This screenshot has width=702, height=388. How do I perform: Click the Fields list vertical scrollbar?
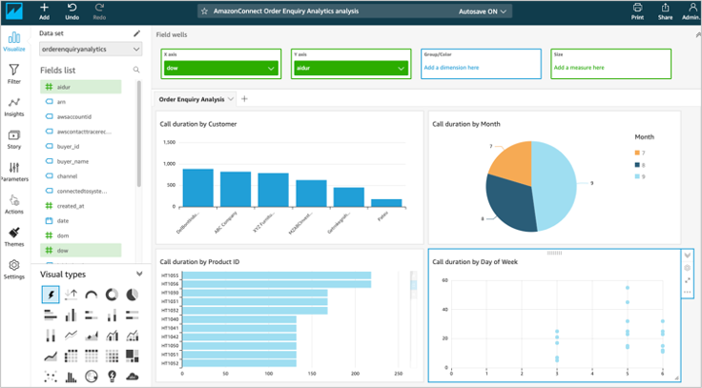click(139, 133)
